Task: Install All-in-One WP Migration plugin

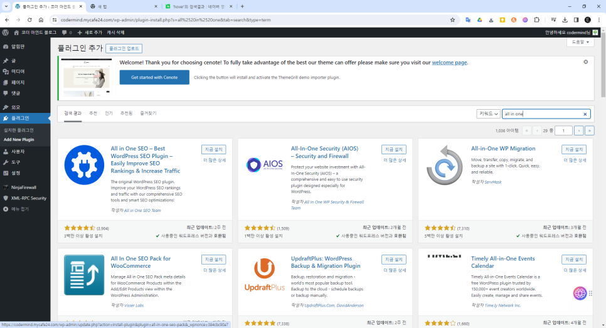Action: point(574,149)
